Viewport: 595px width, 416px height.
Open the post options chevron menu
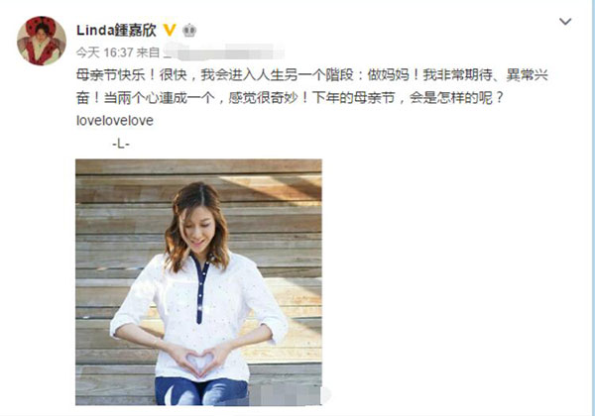pyautogui.click(x=565, y=22)
